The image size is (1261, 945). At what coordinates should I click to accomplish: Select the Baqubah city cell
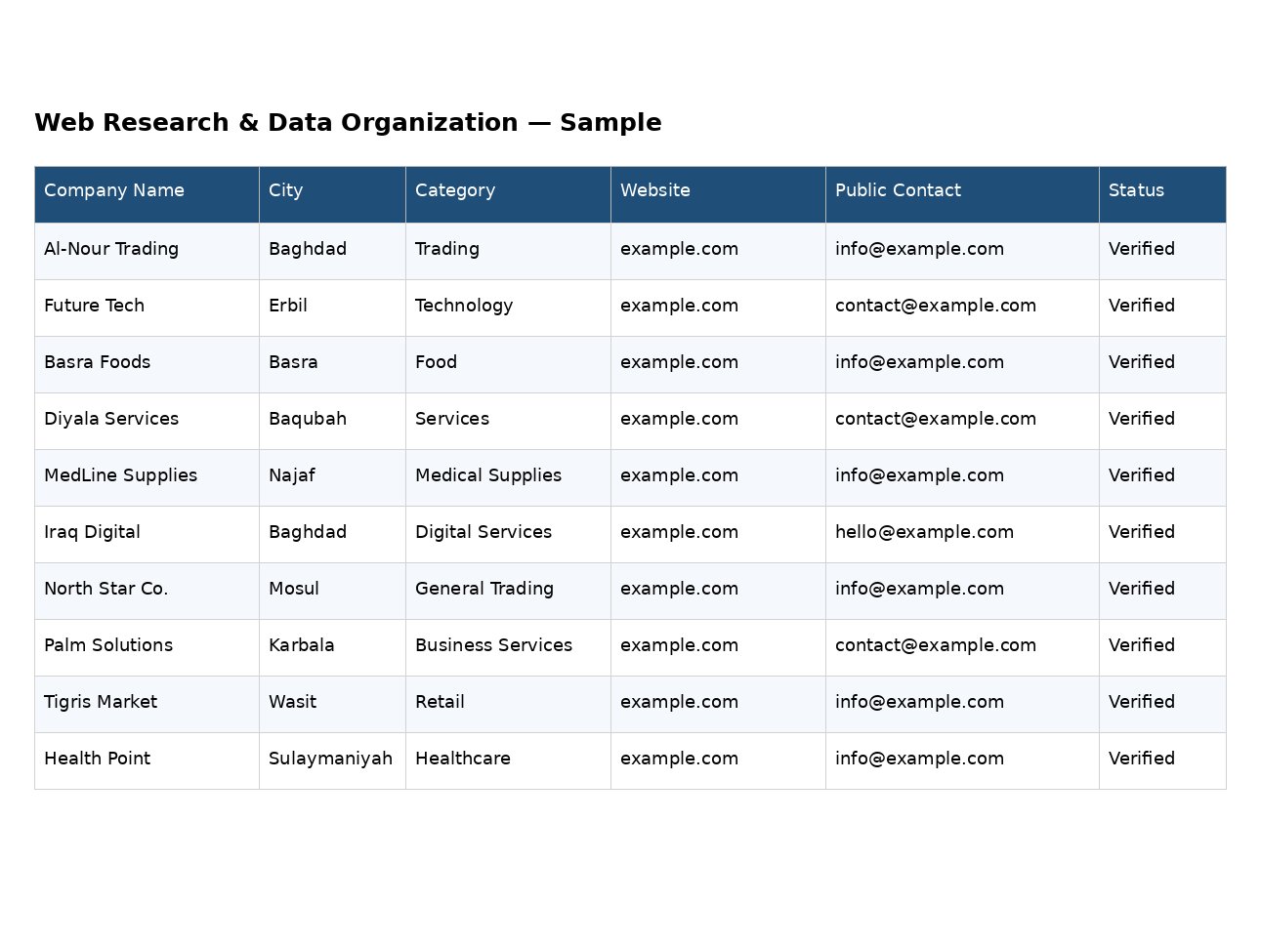(332, 421)
